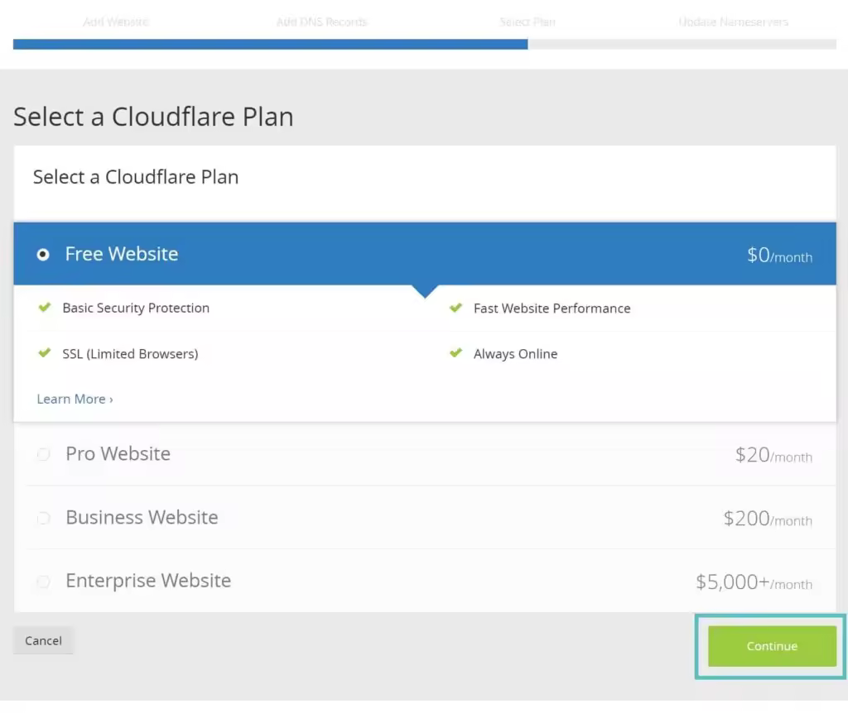
Task: Click the checkmark beside Always Online
Action: point(456,353)
